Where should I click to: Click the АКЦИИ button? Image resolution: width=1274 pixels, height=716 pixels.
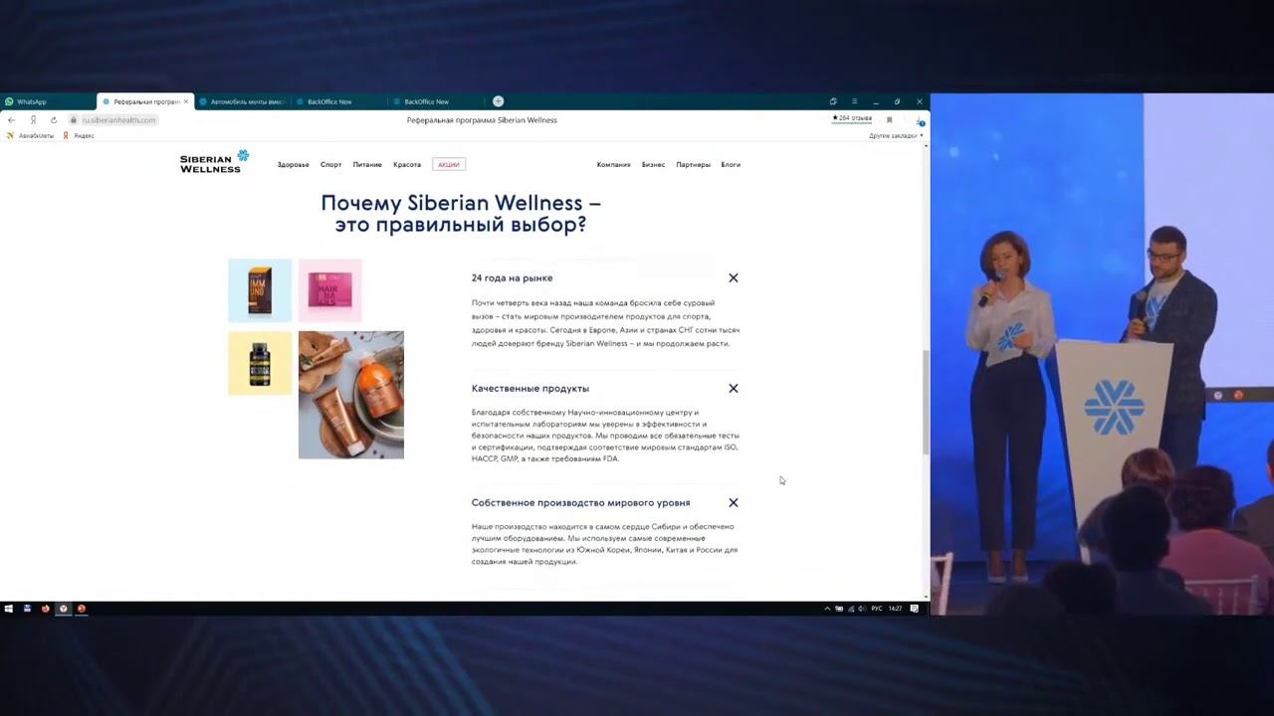point(449,164)
